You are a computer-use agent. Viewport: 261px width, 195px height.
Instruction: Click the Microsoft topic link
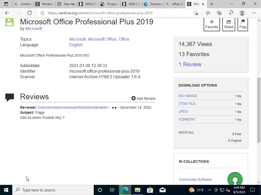(x=77, y=39)
